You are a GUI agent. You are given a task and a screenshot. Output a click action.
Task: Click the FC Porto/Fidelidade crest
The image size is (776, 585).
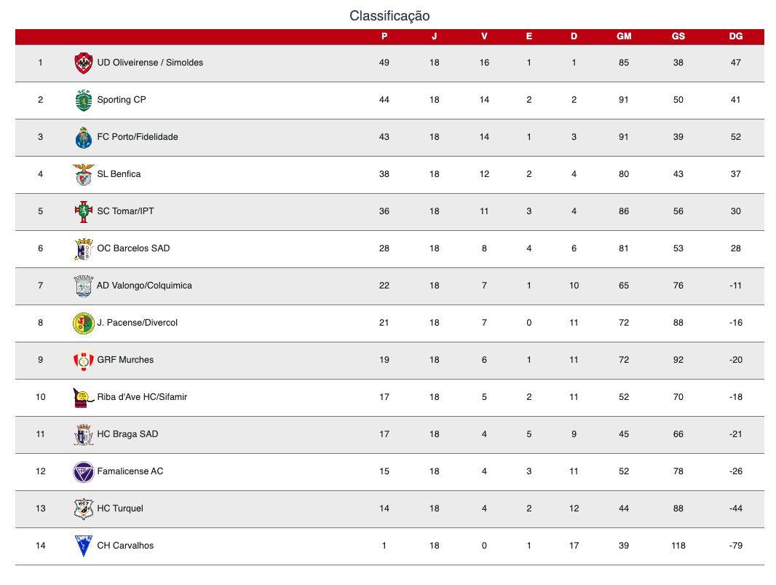[x=83, y=137]
